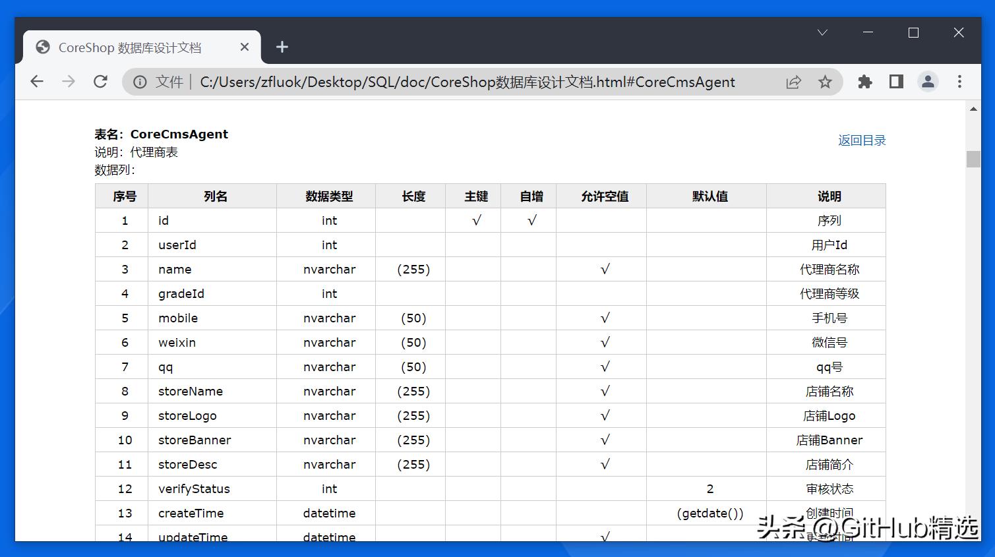The image size is (995, 557).
Task: Open the extensions puzzle-piece icon
Action: click(x=864, y=82)
